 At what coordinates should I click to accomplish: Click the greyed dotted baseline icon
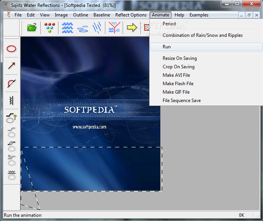click(x=12, y=146)
